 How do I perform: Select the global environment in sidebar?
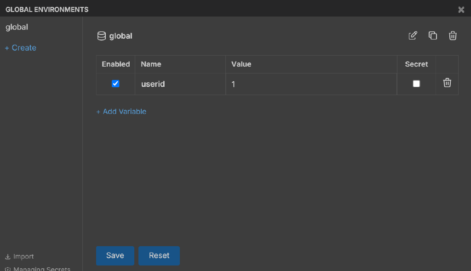[17, 27]
